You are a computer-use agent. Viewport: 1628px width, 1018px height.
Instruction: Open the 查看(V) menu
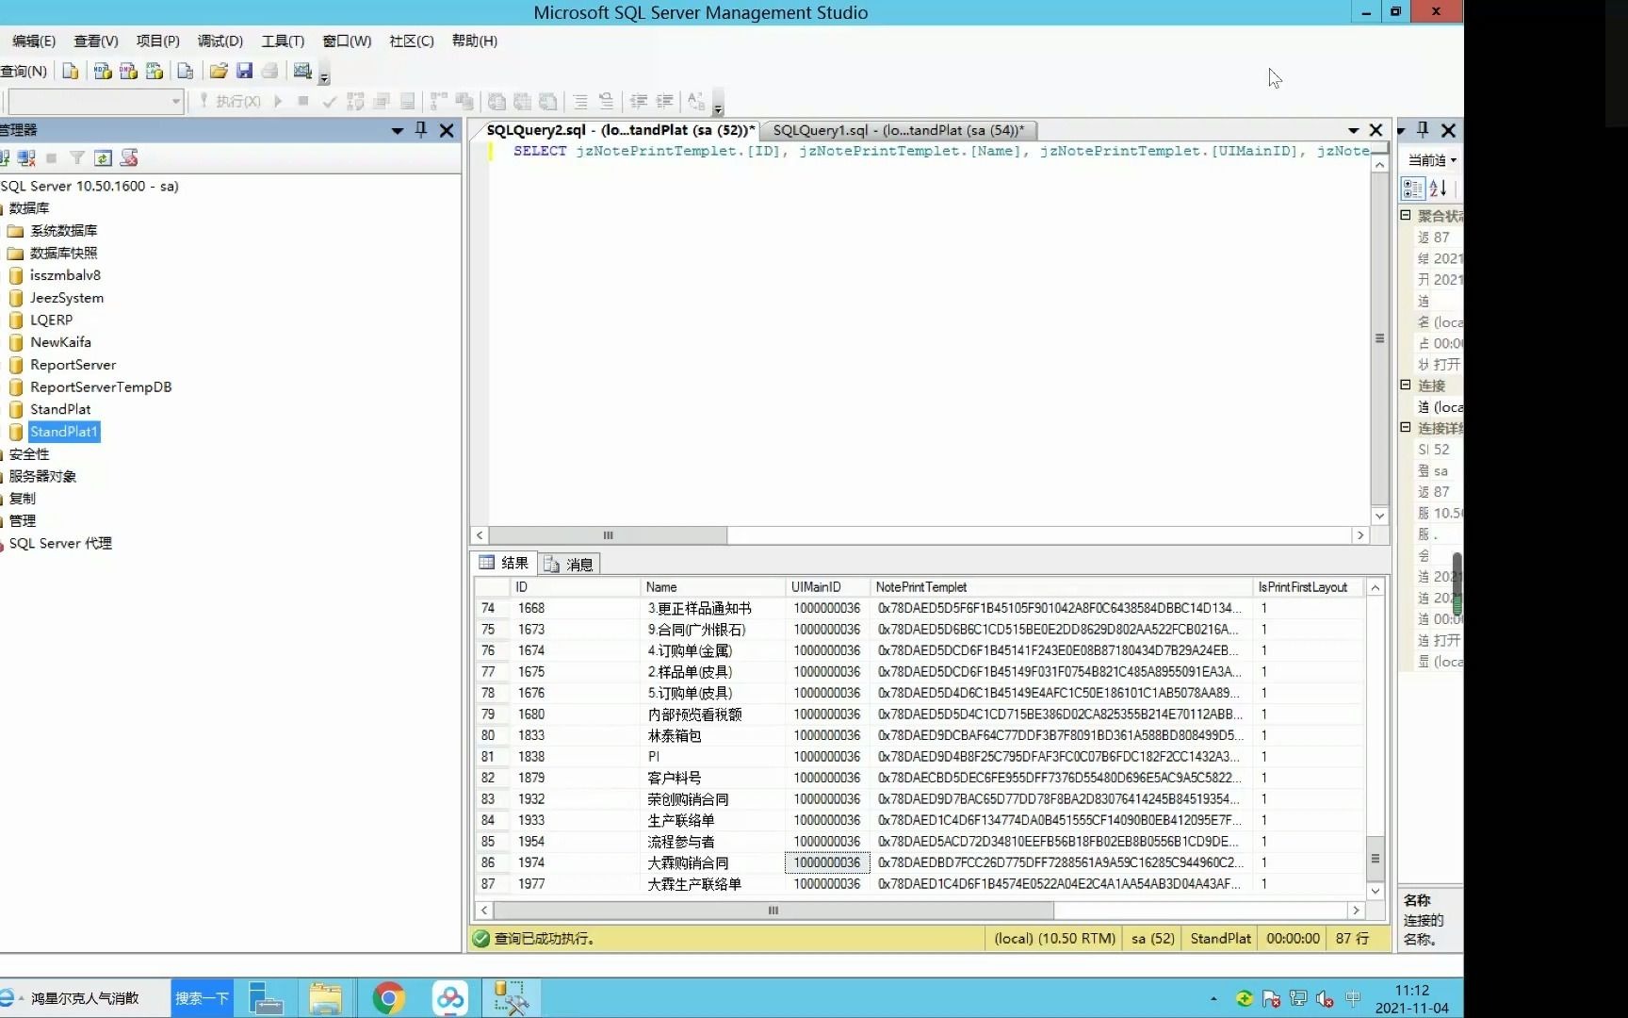96,41
